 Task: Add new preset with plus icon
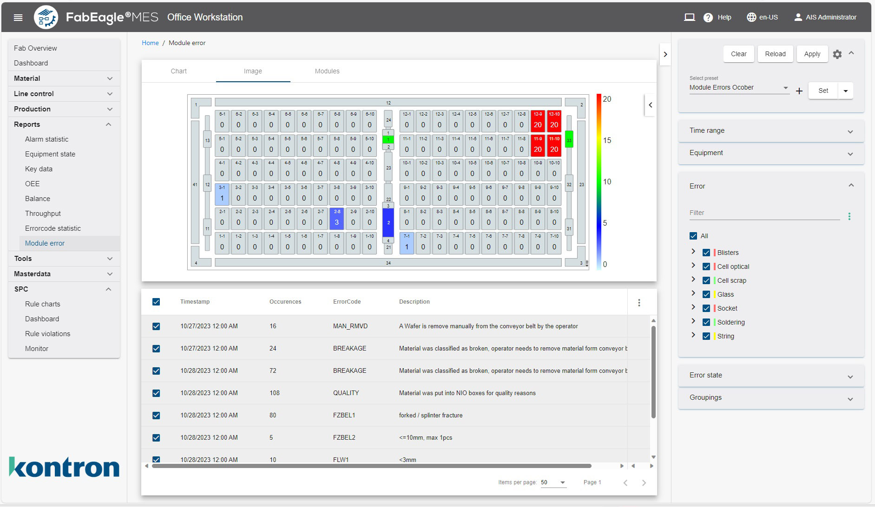point(799,91)
